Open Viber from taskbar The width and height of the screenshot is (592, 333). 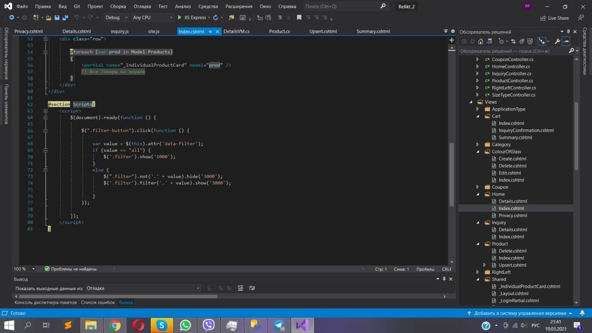click(x=209, y=325)
